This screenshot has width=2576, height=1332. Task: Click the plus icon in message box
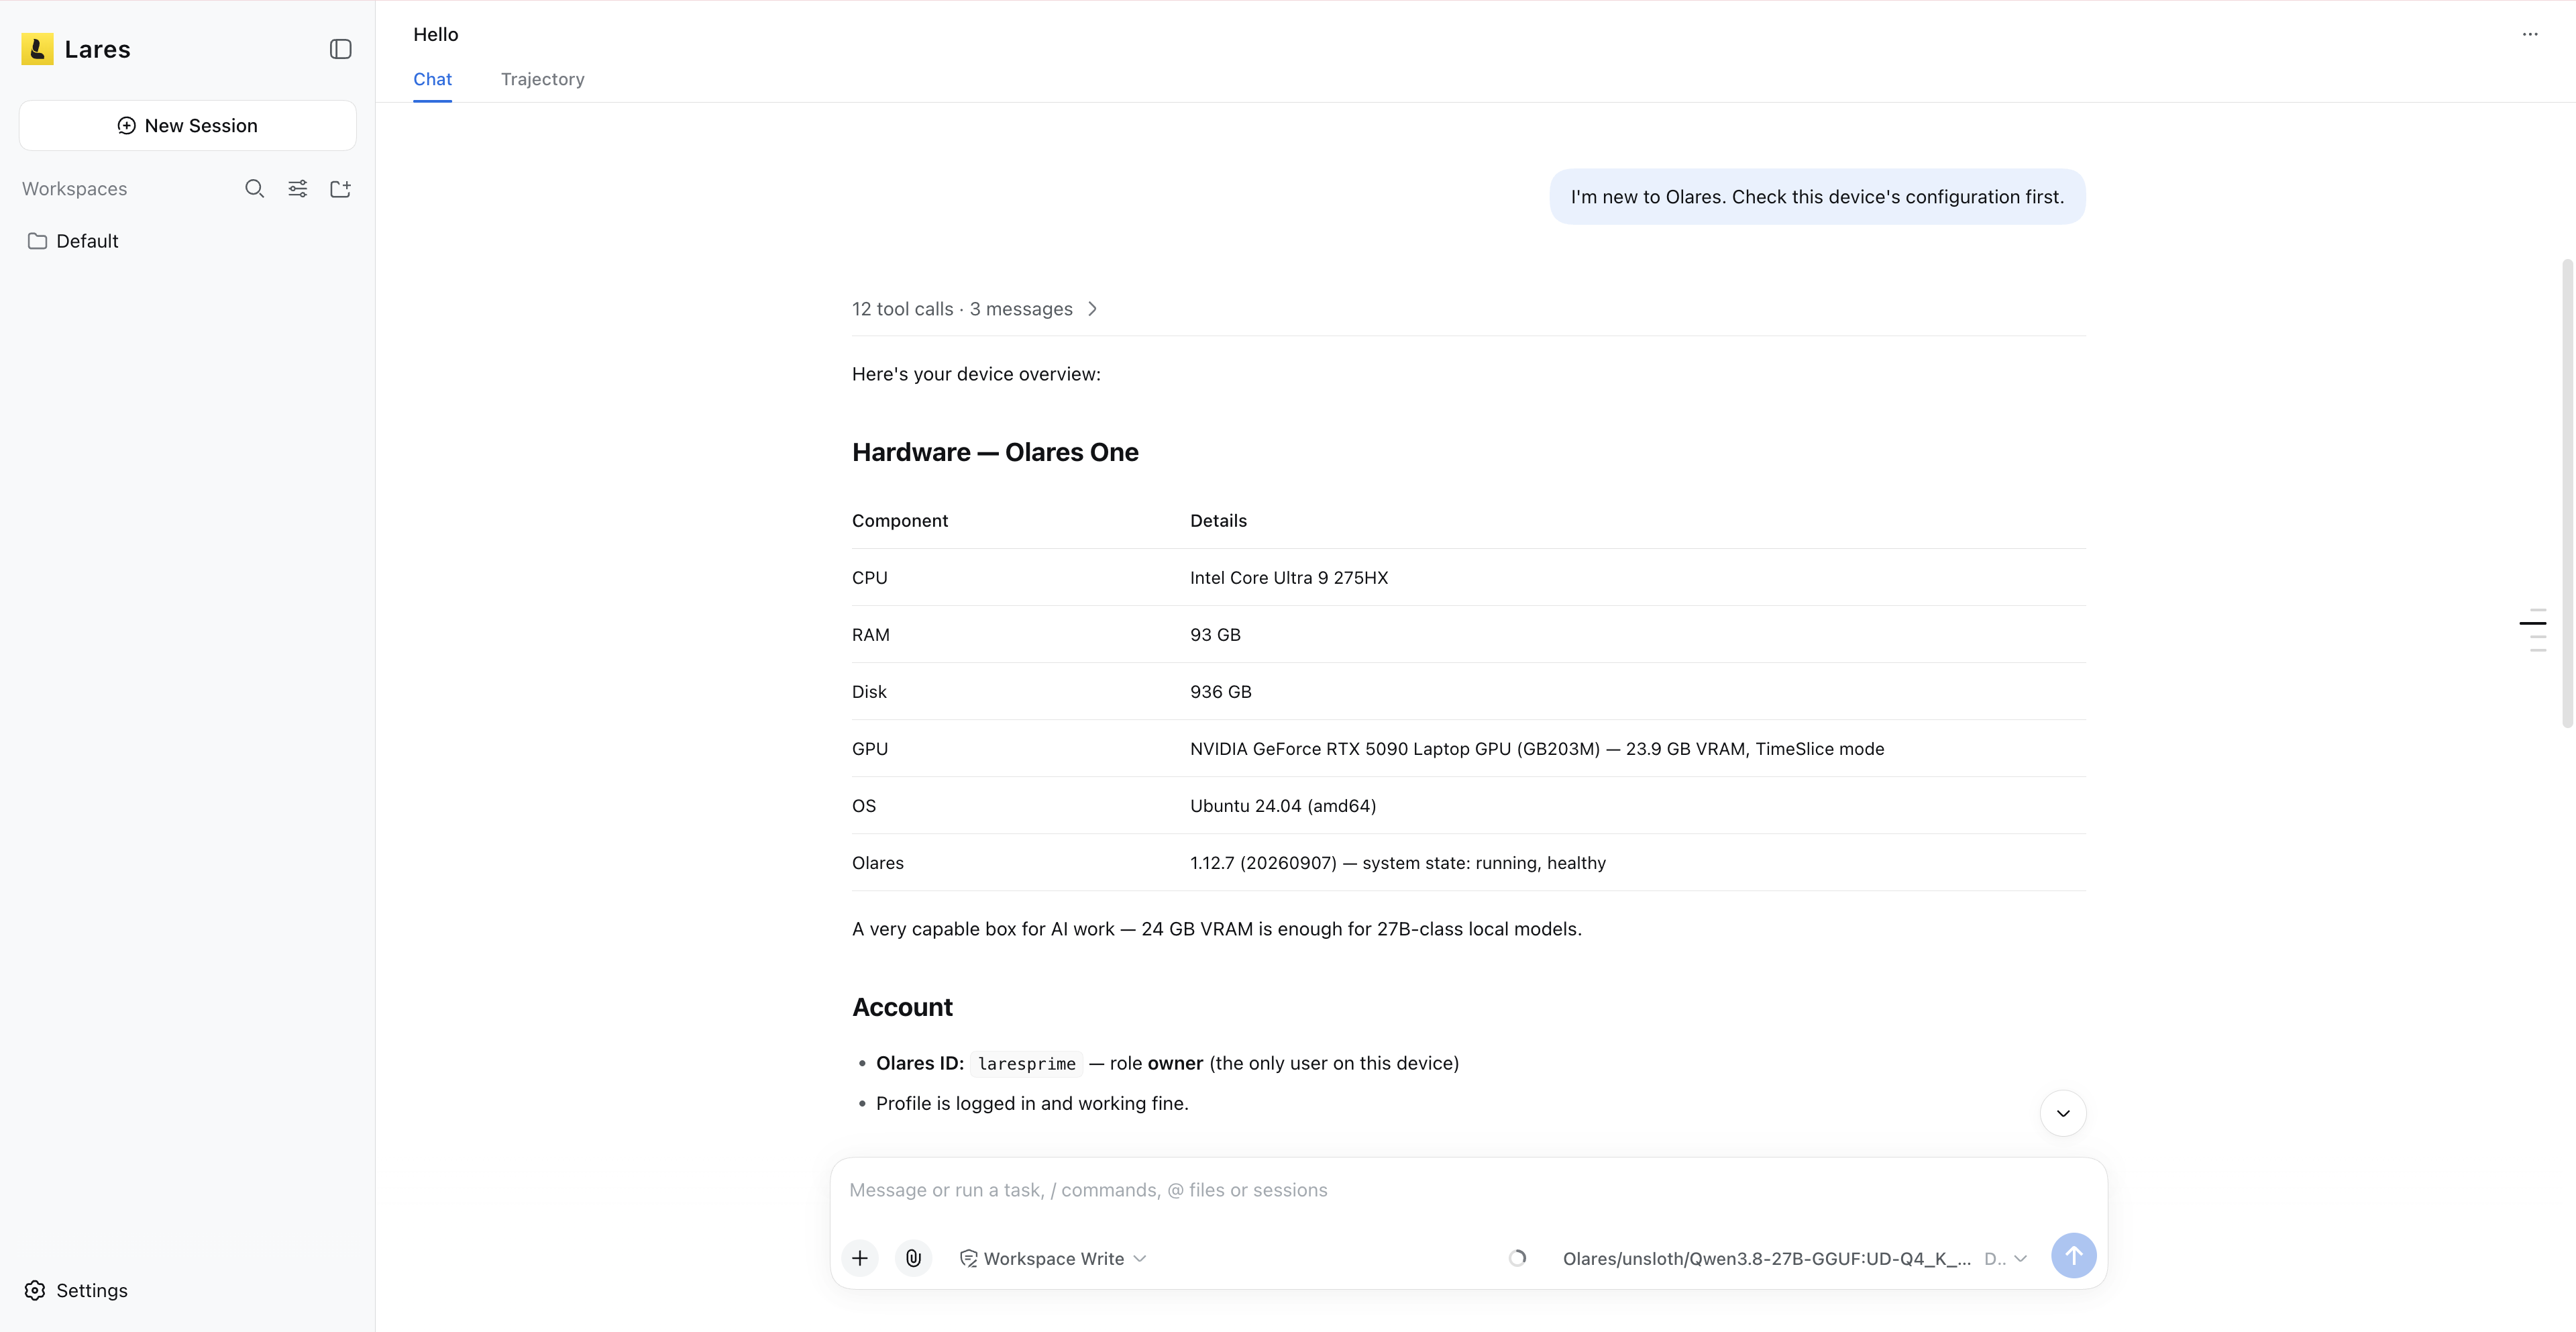pos(860,1258)
